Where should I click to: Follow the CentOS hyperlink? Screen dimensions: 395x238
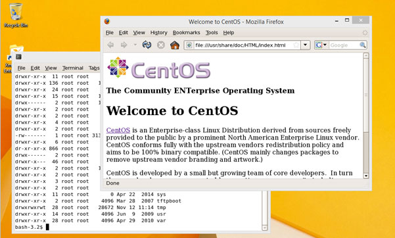118,130
